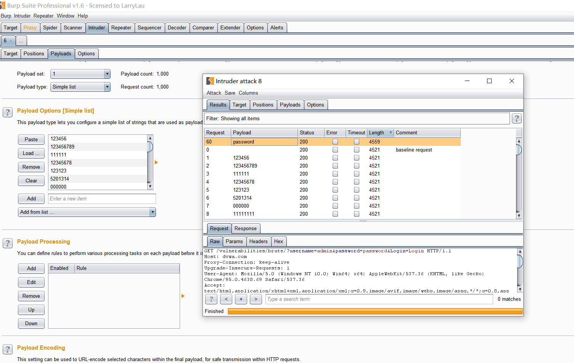Open help for Payload Encoding section
The width and height of the screenshot is (574, 363).
click(x=8, y=349)
